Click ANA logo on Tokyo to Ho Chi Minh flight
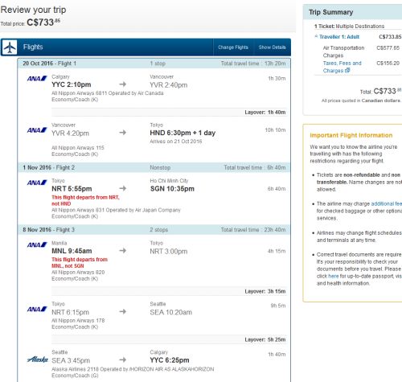This screenshot has height=382, width=402. point(37,183)
